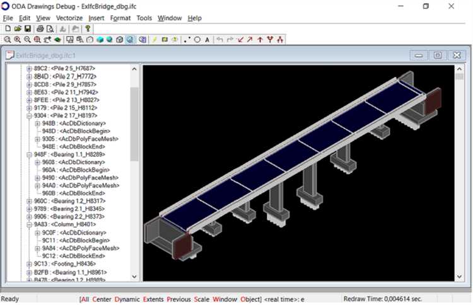473x305 pixels.
Task: Click the Previous option in command prompt
Action: click(x=178, y=299)
